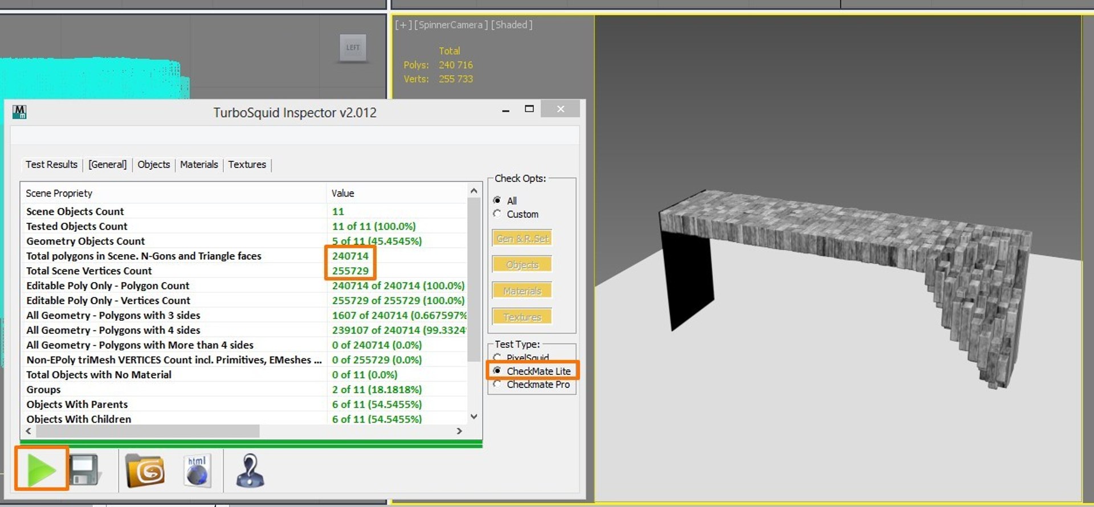Run the inspection with green play button

tap(42, 469)
